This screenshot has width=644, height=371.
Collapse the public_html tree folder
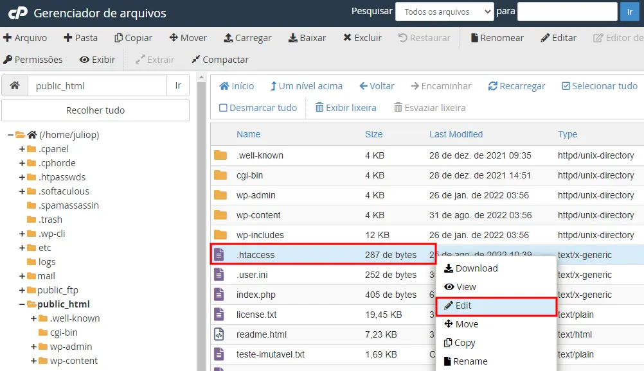click(x=22, y=304)
